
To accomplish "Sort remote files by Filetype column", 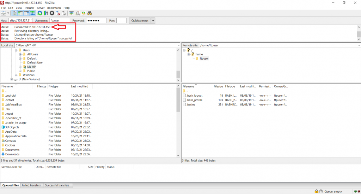I will [x=231, y=86].
